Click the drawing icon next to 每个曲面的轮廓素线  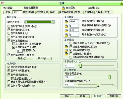coord(67,35)
